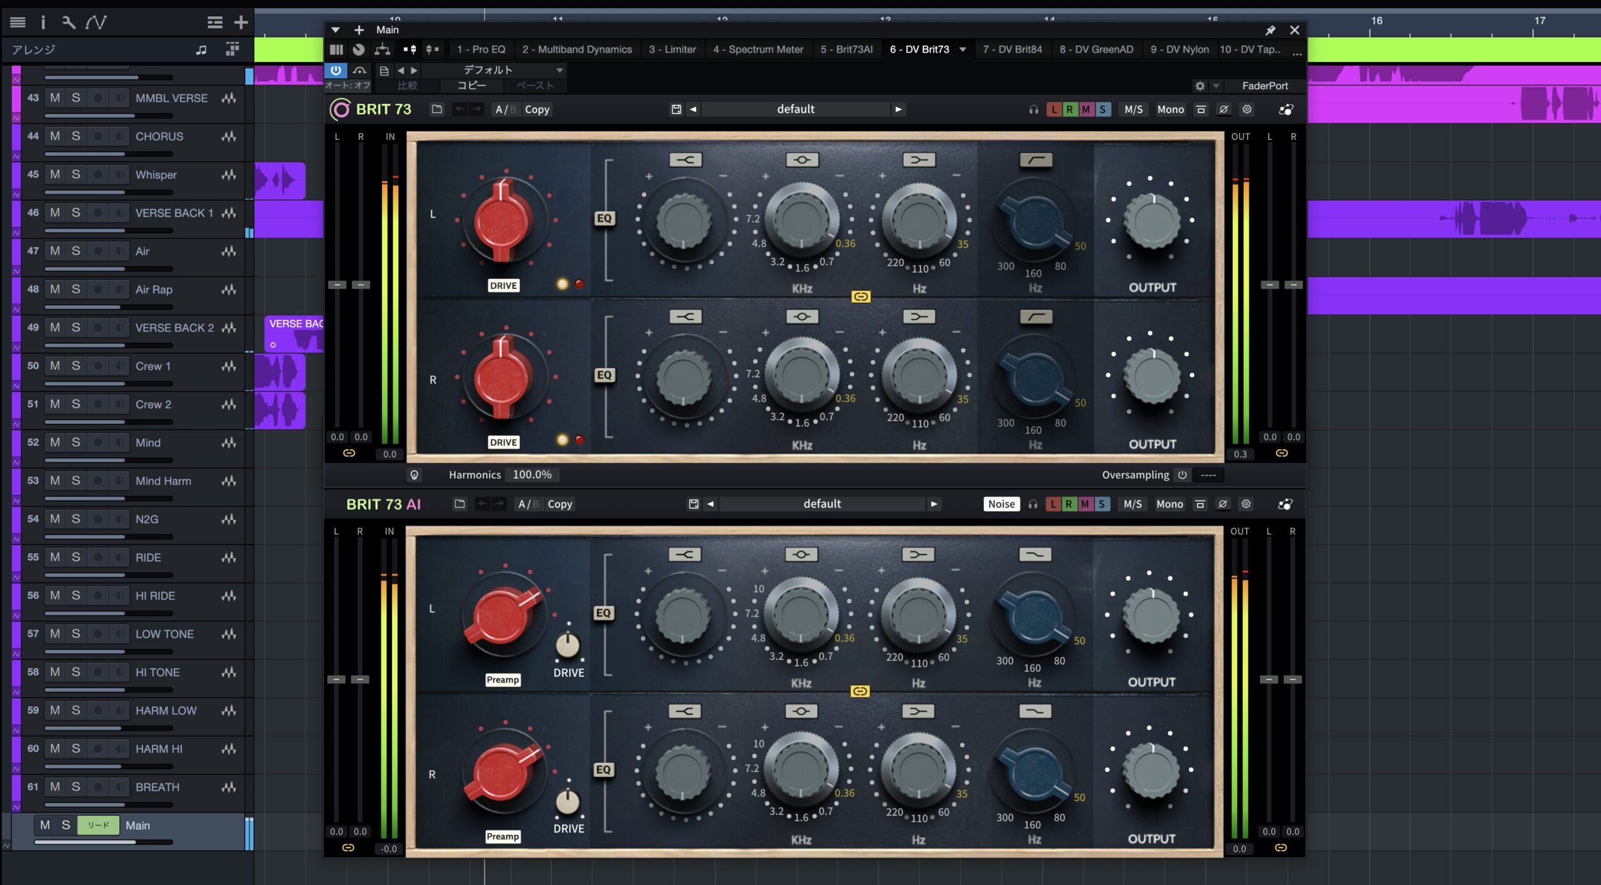This screenshot has height=885, width=1601.
Task: Switch to the 1 - Pro EQ tab
Action: pyautogui.click(x=481, y=49)
